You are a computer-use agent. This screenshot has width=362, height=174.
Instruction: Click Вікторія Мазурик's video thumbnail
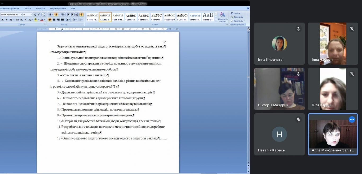click(279, 89)
